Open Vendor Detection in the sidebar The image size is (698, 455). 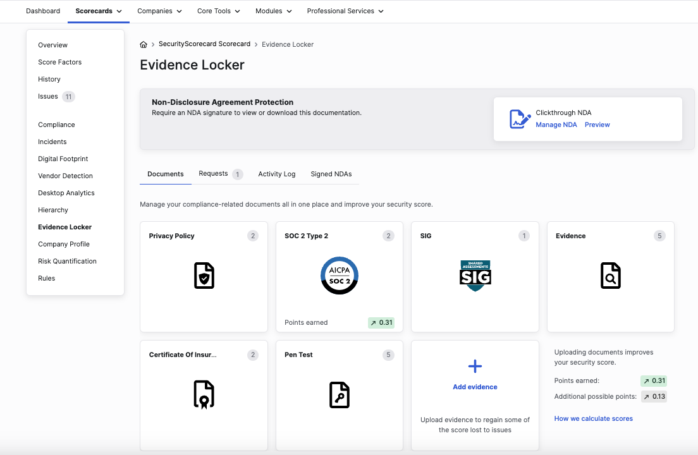[x=66, y=176]
